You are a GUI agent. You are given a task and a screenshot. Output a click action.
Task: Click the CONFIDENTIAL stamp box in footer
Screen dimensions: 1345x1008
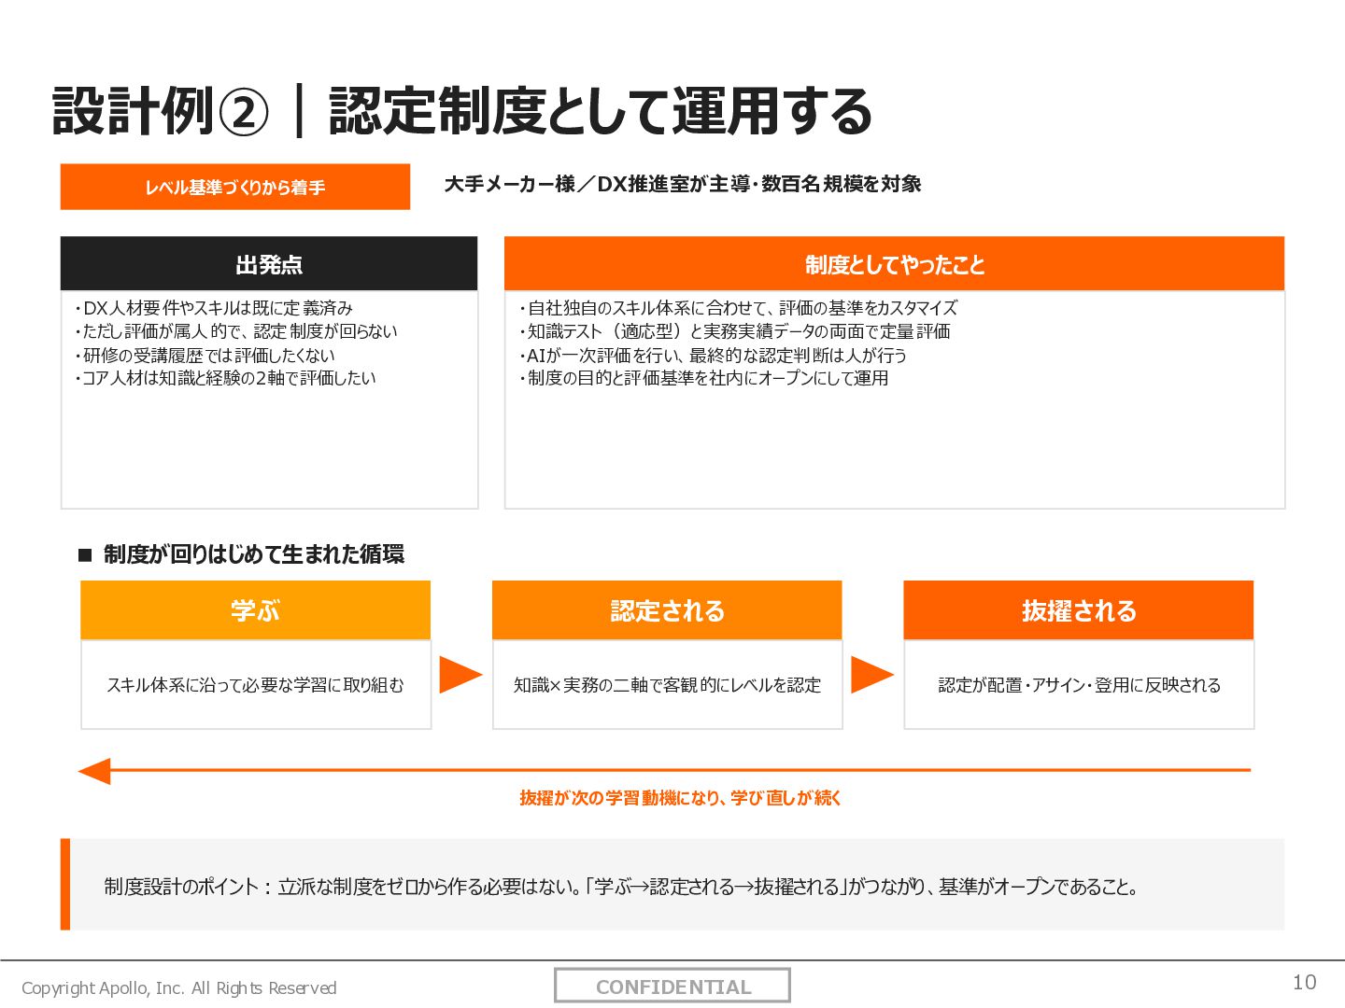pos(672,986)
